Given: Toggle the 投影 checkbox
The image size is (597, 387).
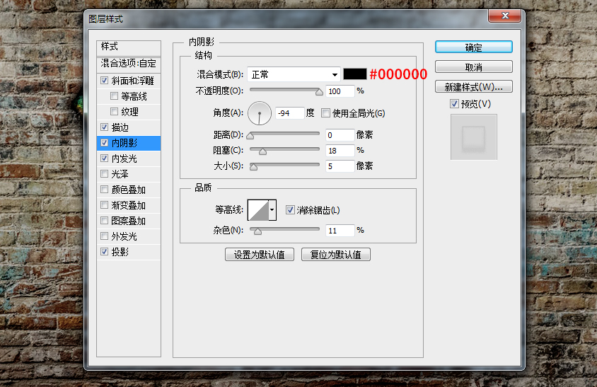Looking at the screenshot, I should 104,251.
